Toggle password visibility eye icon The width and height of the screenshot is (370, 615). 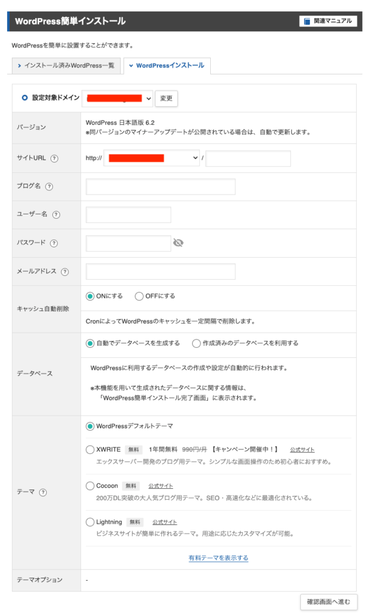178,243
